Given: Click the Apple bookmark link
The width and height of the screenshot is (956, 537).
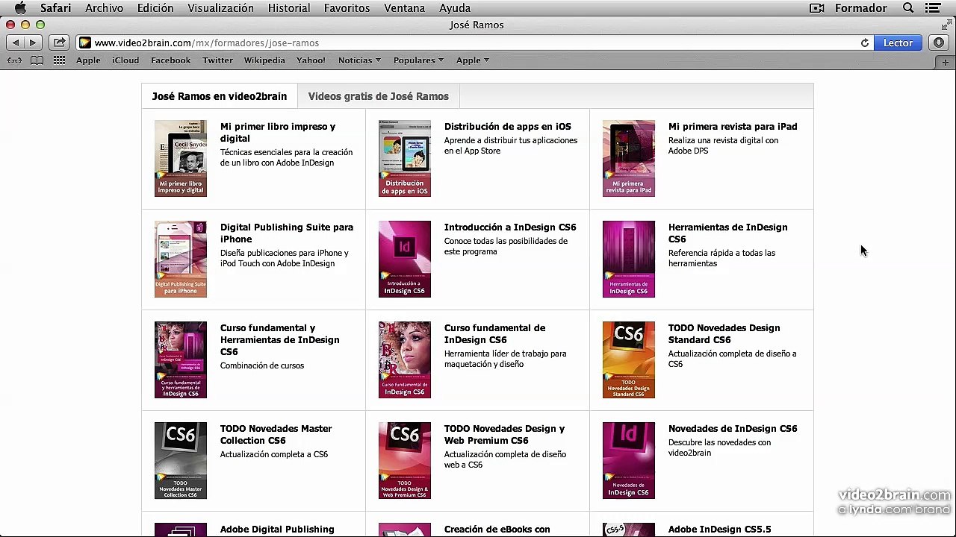Looking at the screenshot, I should coord(88,60).
